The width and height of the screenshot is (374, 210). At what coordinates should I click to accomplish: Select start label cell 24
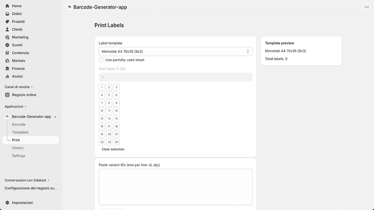point(117,142)
